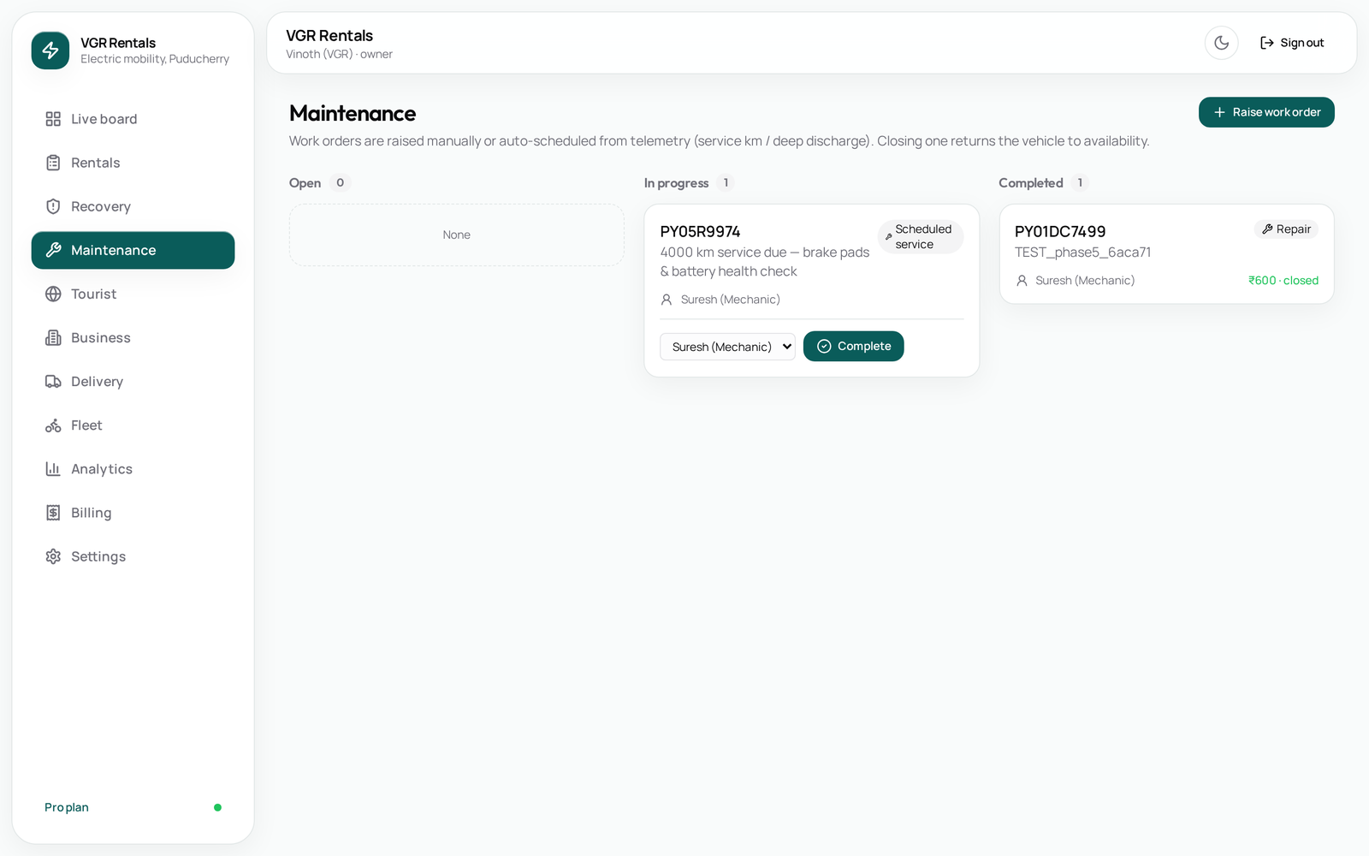Click the In progress column heading

(676, 183)
